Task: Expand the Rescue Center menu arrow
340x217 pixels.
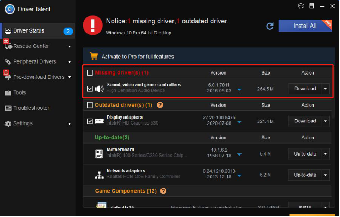Action: point(70,46)
